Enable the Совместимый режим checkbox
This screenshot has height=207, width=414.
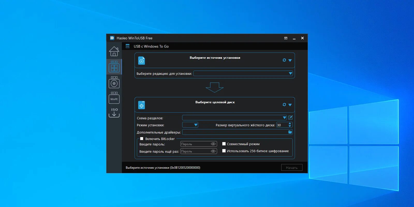point(224,144)
